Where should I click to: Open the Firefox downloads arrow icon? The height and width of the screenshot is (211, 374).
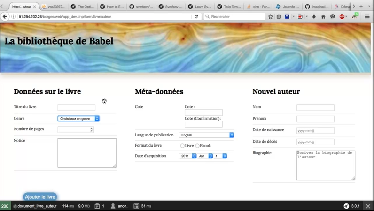point(314,16)
